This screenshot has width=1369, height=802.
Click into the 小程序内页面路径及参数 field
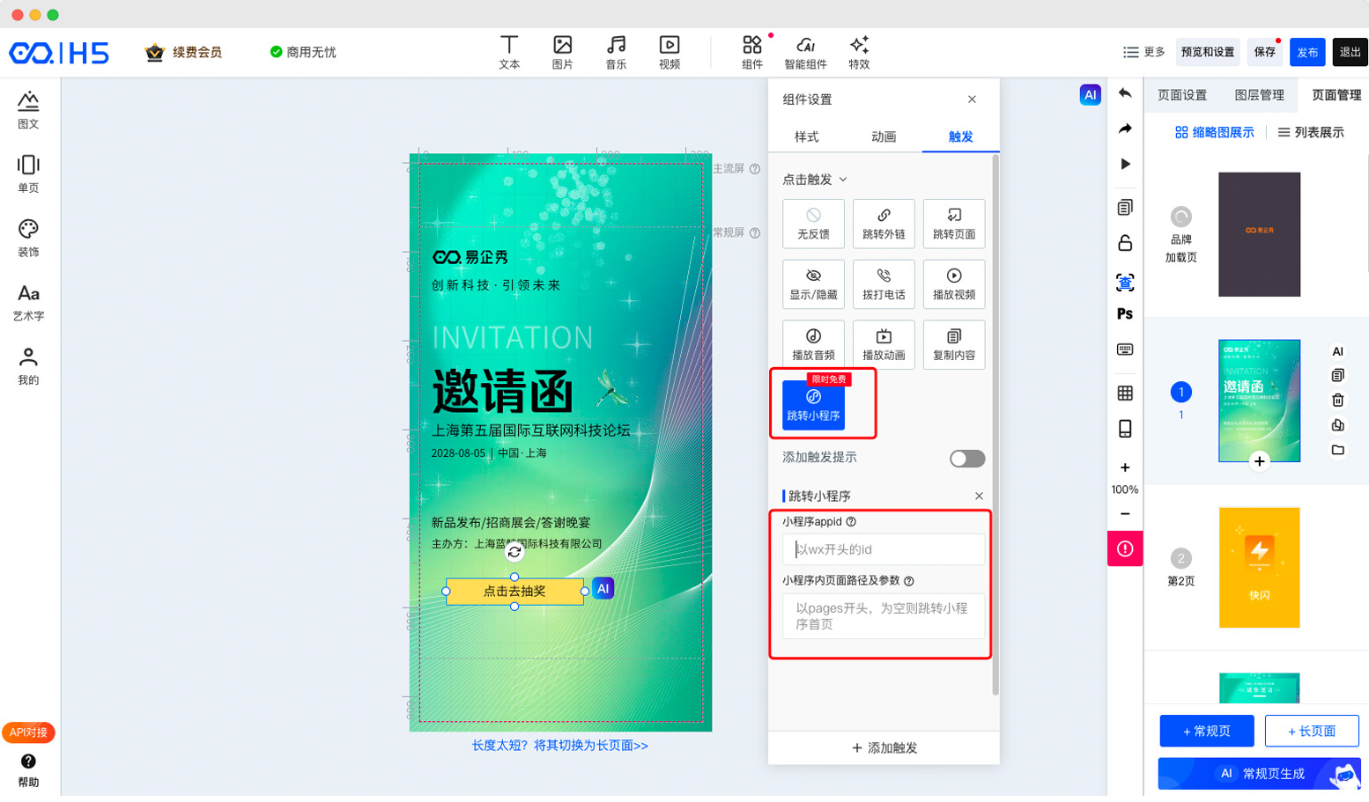coord(884,616)
